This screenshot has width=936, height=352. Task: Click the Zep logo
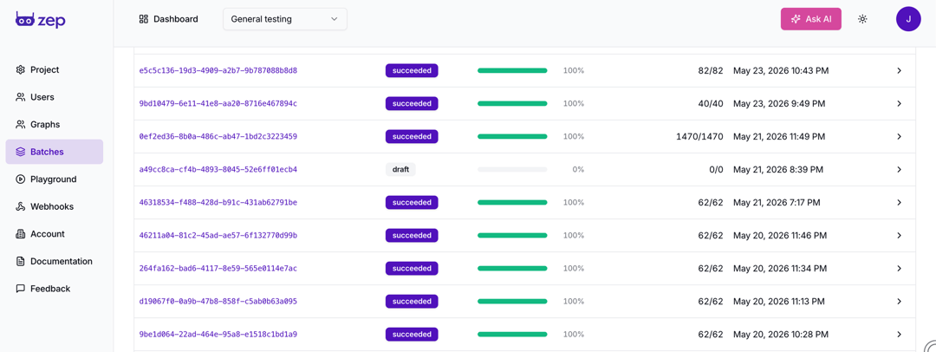click(41, 20)
